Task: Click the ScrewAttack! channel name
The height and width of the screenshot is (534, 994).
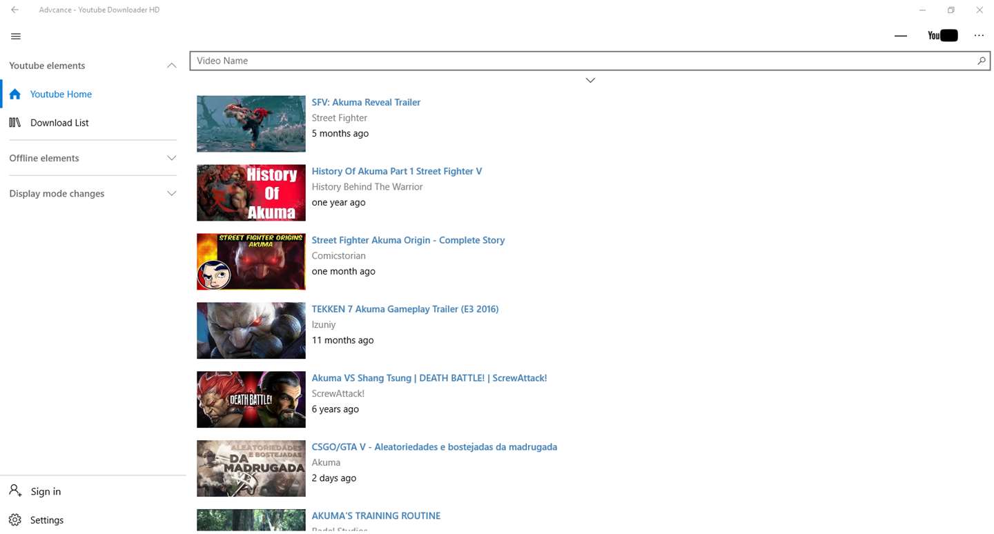Action: [338, 394]
